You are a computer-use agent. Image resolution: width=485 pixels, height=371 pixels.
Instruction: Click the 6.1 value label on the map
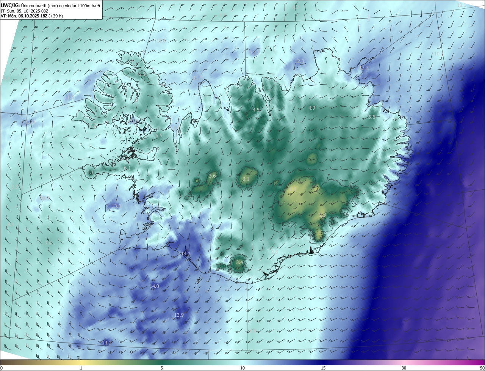pyautogui.click(x=127, y=168)
